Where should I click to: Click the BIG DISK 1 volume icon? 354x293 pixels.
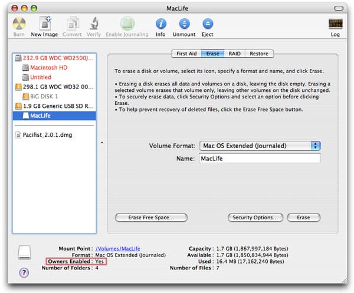[x=25, y=96]
